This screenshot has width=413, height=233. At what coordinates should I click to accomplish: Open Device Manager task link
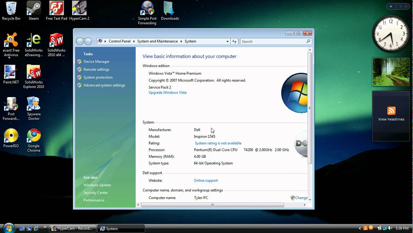(x=96, y=61)
